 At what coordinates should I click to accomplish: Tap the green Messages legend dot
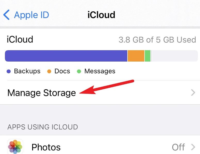coord(79,71)
